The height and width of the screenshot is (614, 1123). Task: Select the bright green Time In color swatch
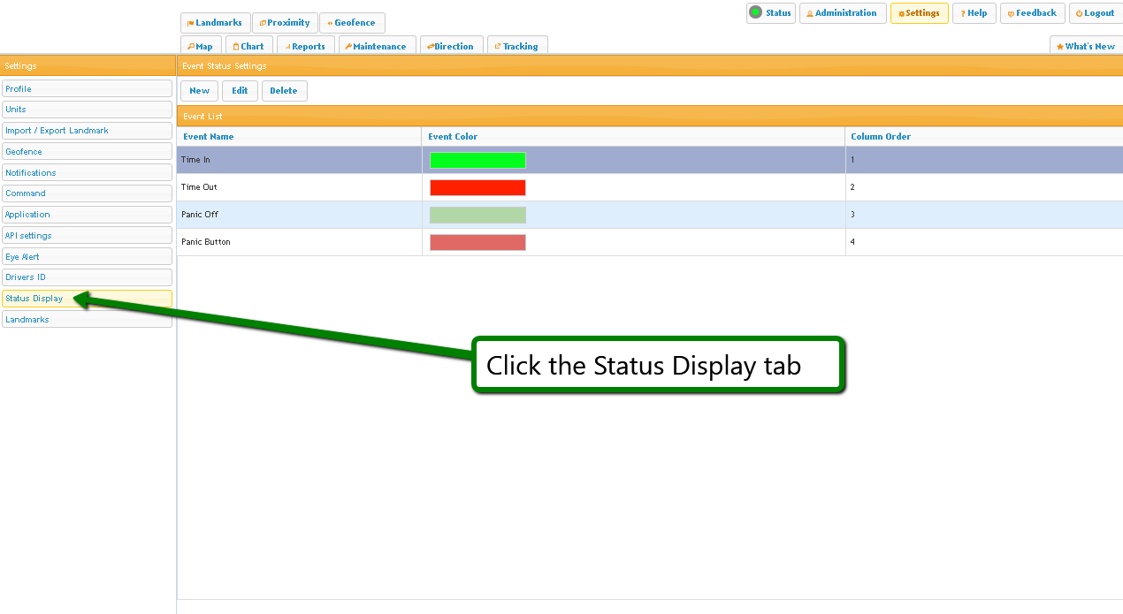coord(477,160)
